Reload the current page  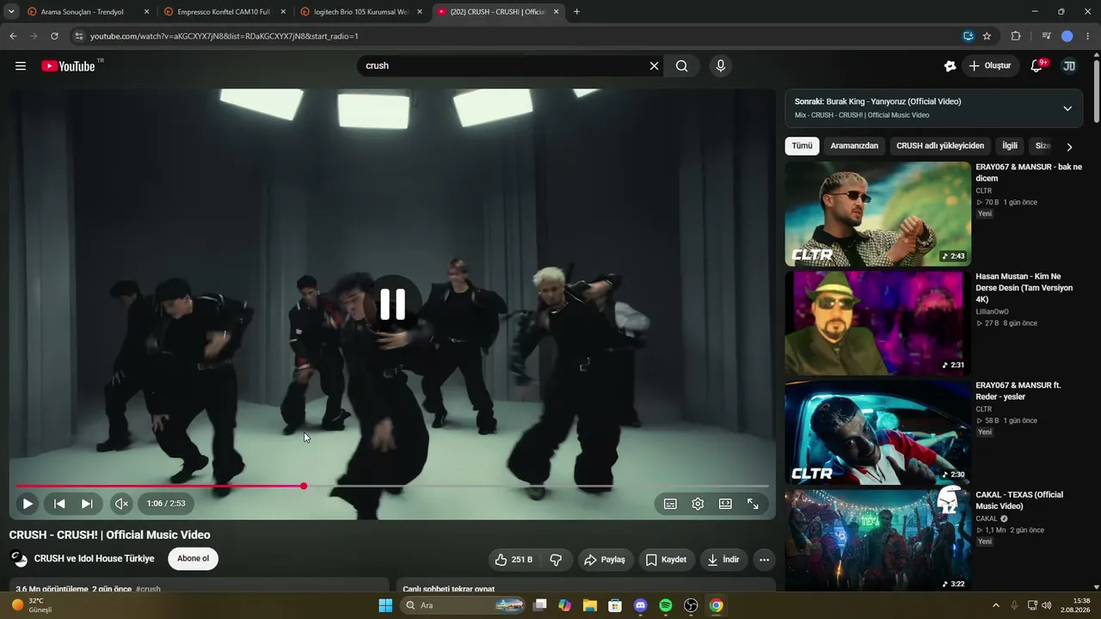pos(54,36)
